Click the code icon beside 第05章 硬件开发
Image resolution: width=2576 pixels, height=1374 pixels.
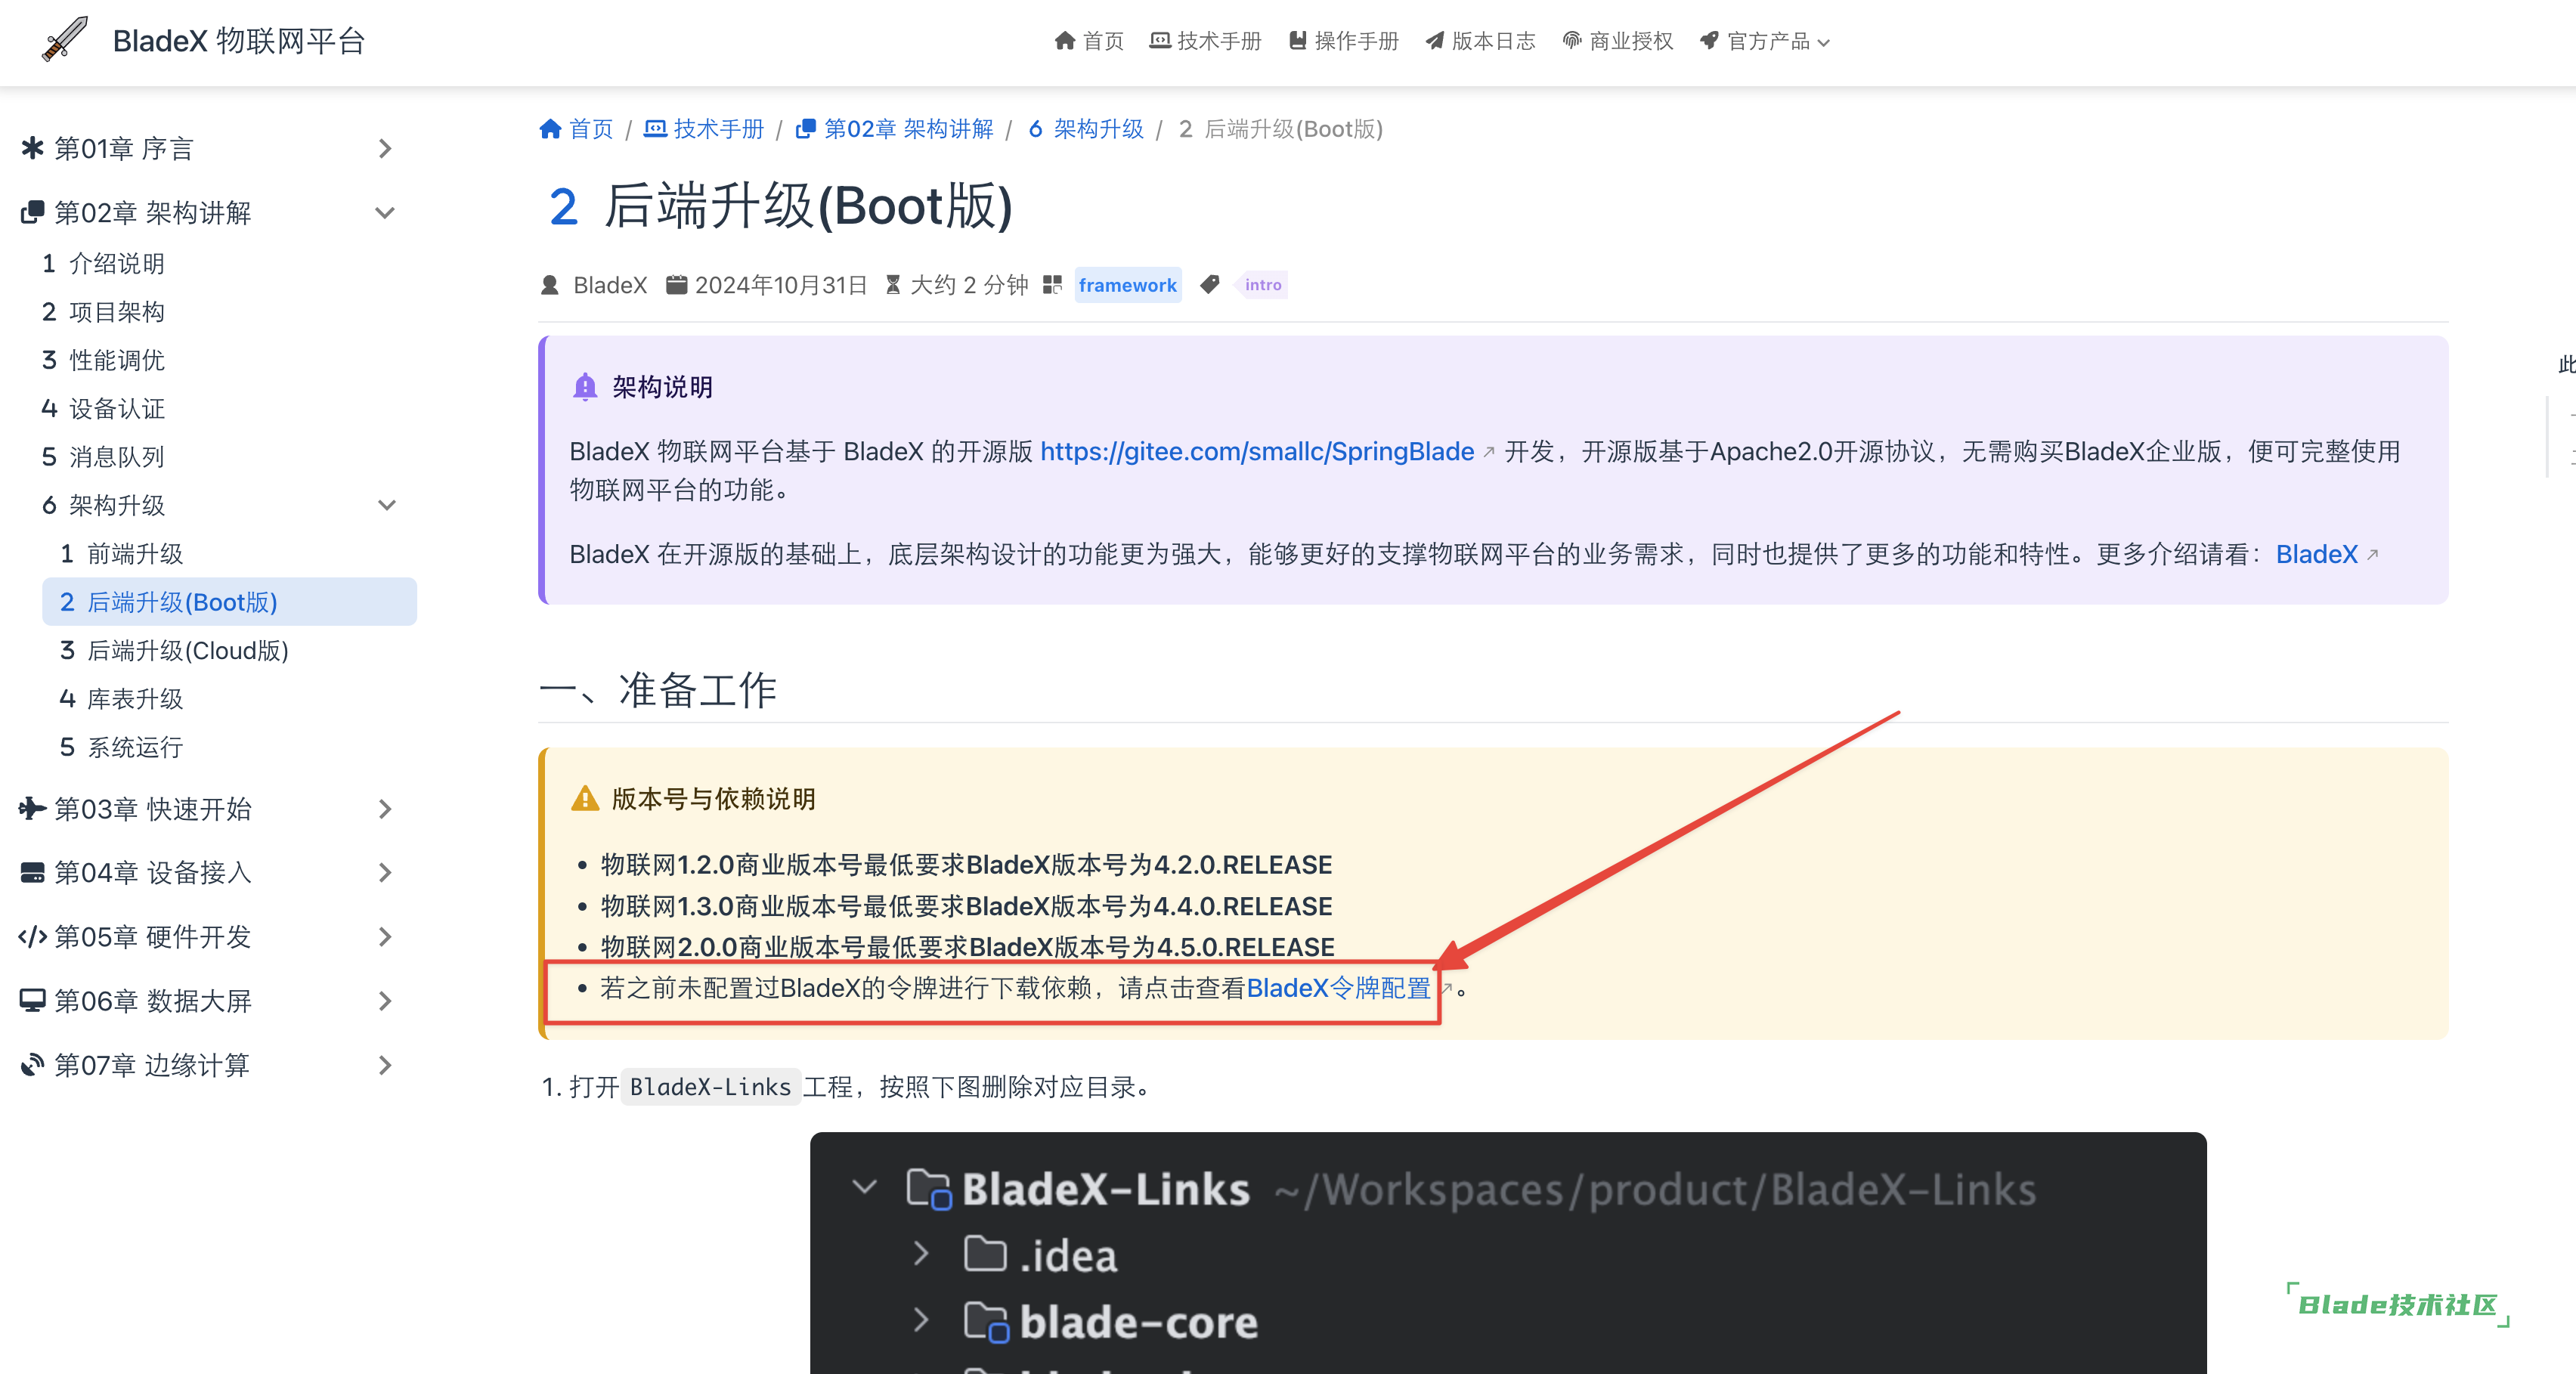point(32,937)
